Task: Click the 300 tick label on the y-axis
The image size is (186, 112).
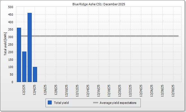Action: pos(11,37)
